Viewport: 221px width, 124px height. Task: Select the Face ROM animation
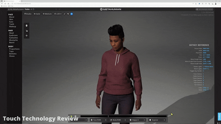coord(97,120)
